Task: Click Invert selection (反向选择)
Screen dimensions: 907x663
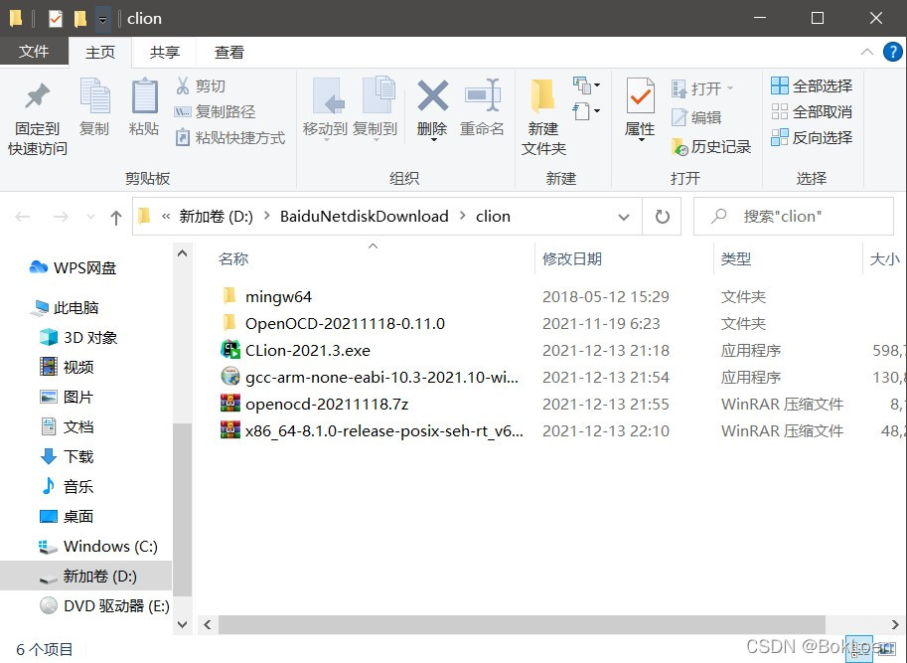Action: click(812, 138)
